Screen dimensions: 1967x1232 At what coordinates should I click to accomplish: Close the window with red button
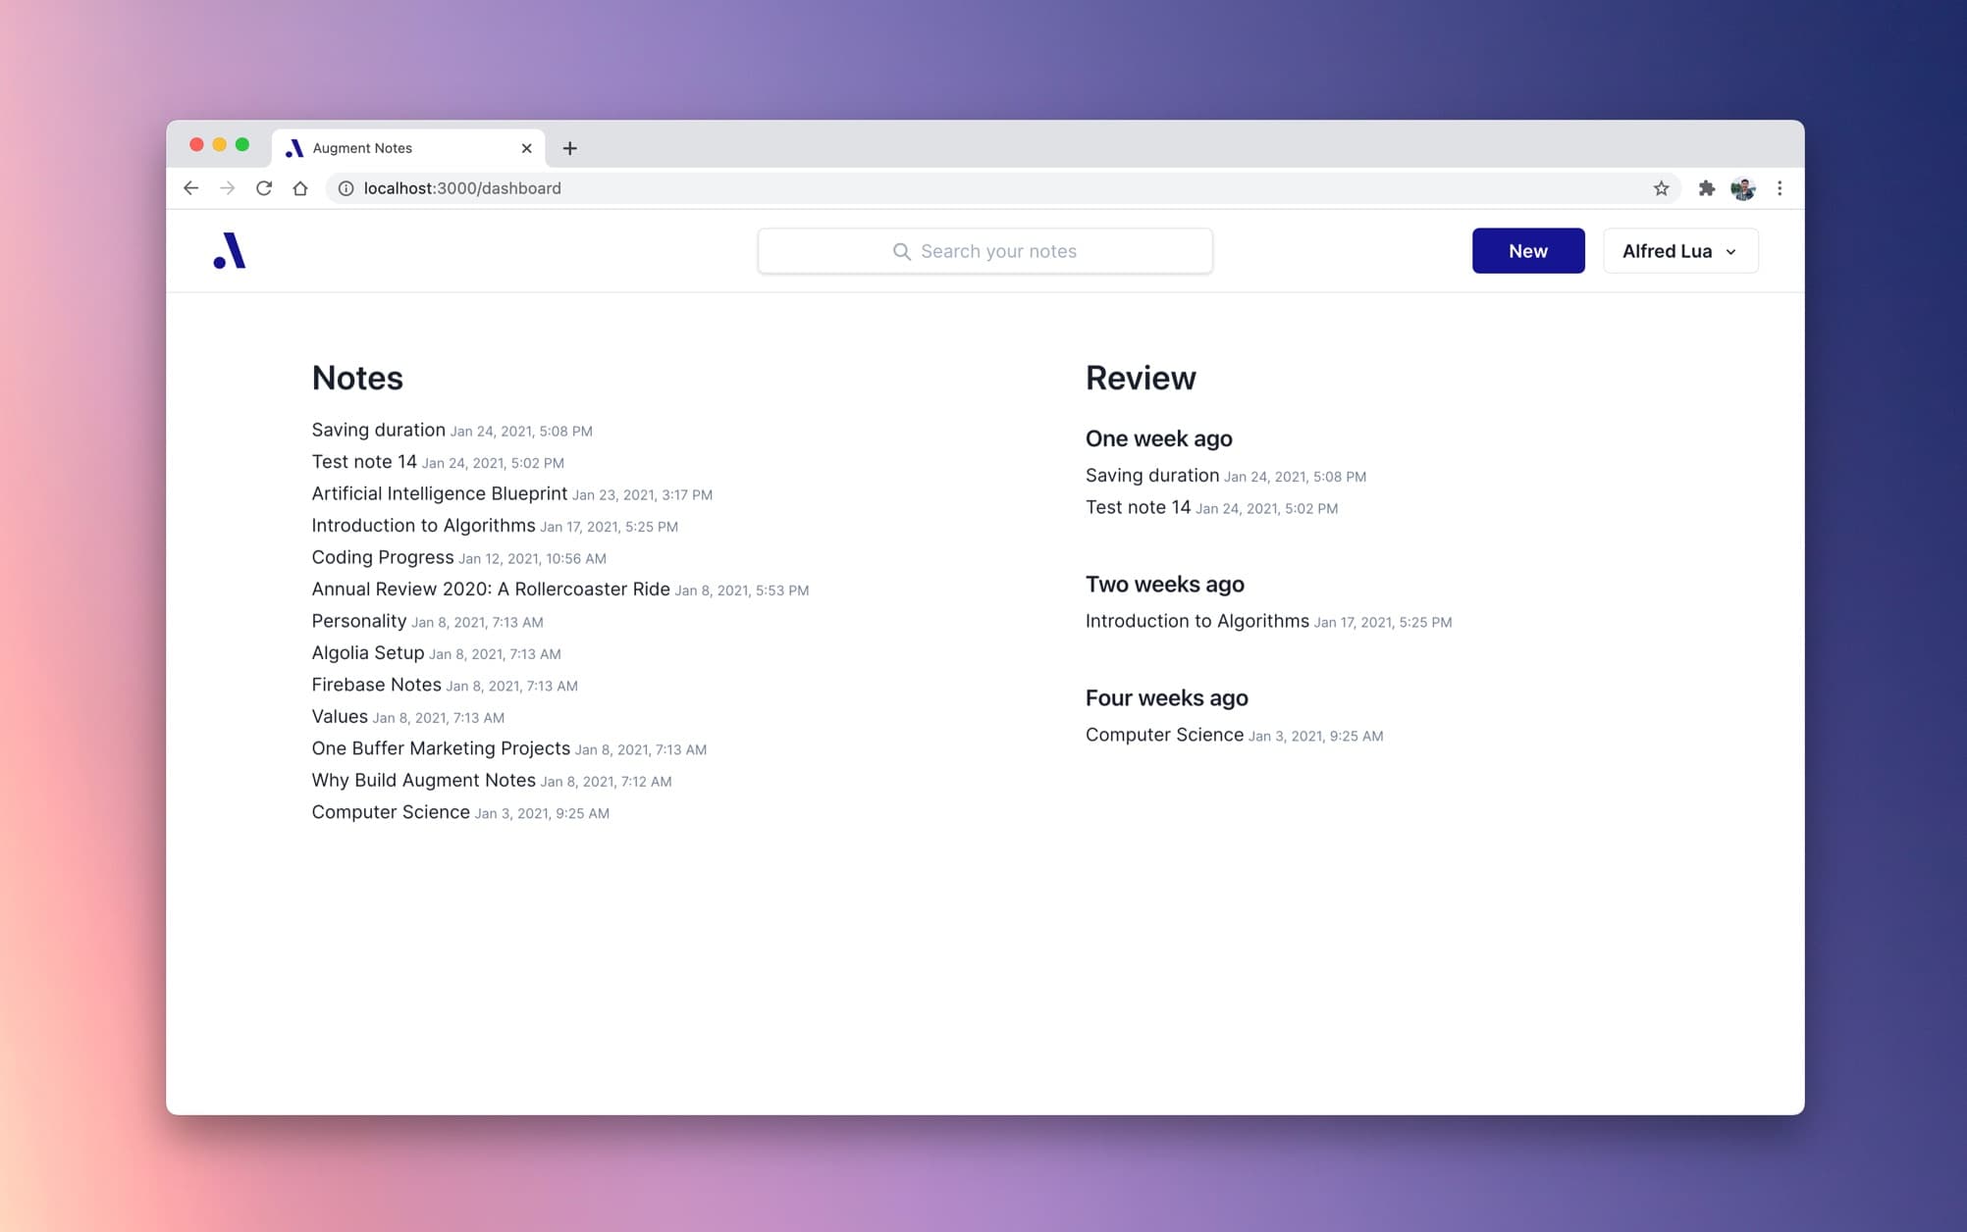point(196,145)
